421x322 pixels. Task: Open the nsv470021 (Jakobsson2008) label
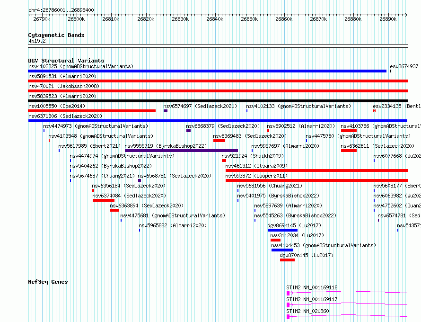click(64, 86)
